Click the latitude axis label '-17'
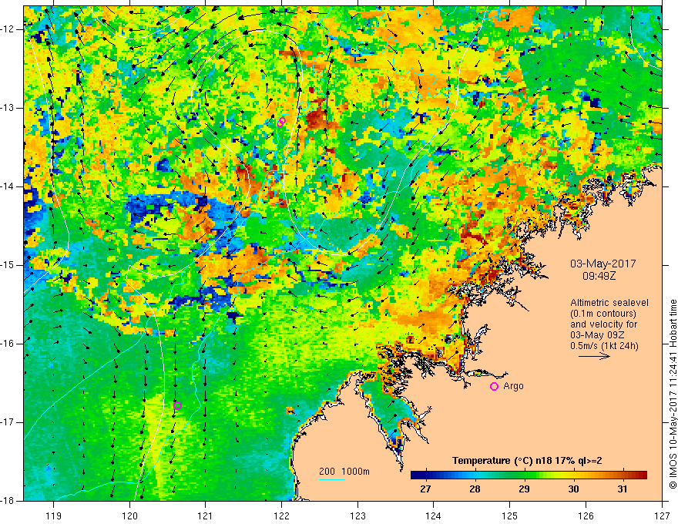This screenshot has width=678, height=524. (x=8, y=422)
